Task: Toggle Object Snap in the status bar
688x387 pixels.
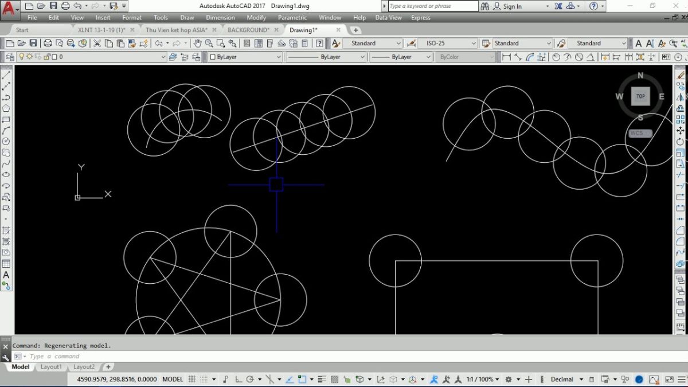Action: [x=302, y=379]
